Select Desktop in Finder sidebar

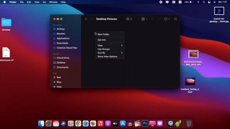(59, 62)
